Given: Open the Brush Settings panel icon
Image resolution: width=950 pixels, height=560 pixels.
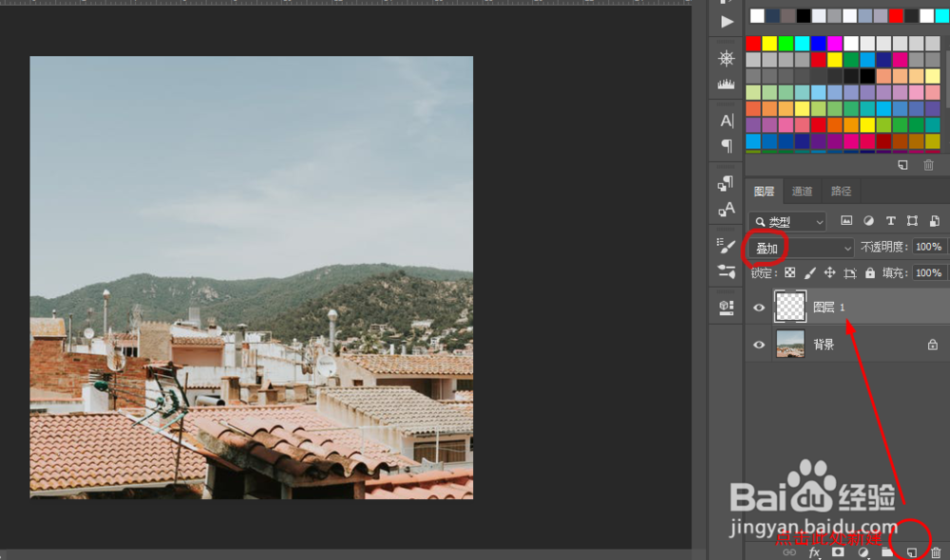Looking at the screenshot, I should click(x=726, y=271).
